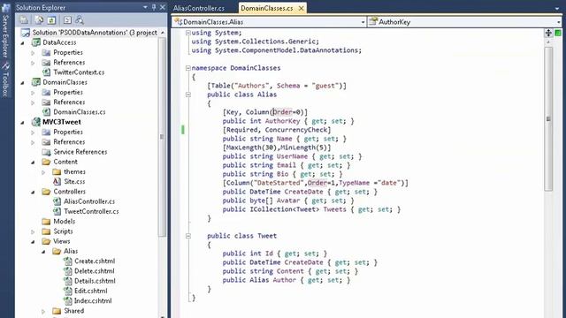566x318 pixels.
Task: Click the code editor vertical scrollbar thumb
Action: (x=548, y=119)
